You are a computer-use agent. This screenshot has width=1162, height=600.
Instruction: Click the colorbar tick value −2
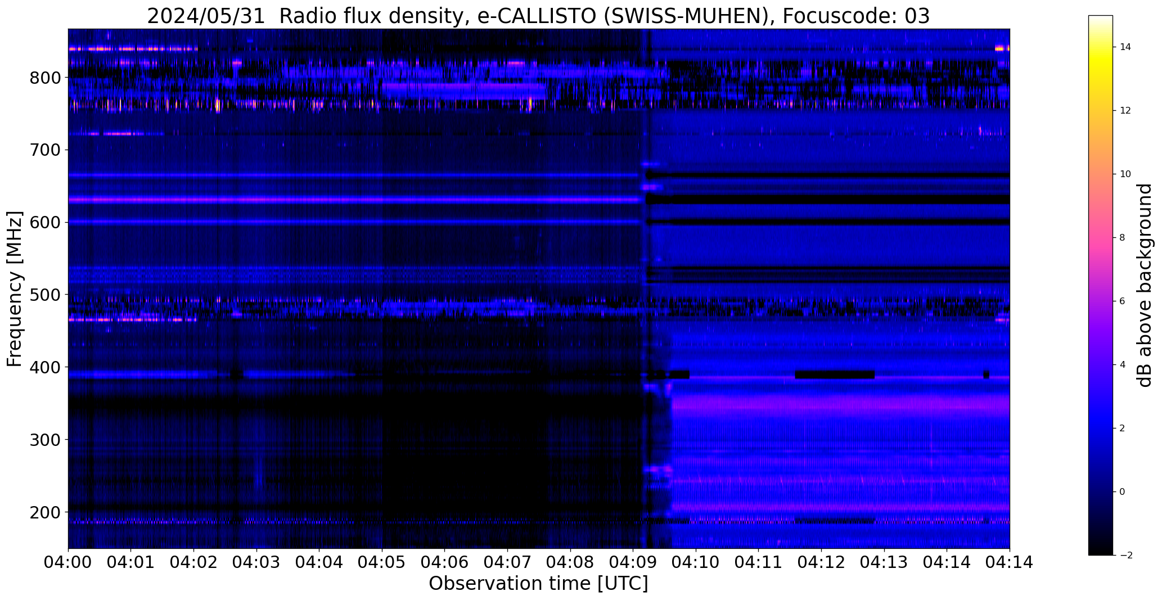pos(1125,556)
